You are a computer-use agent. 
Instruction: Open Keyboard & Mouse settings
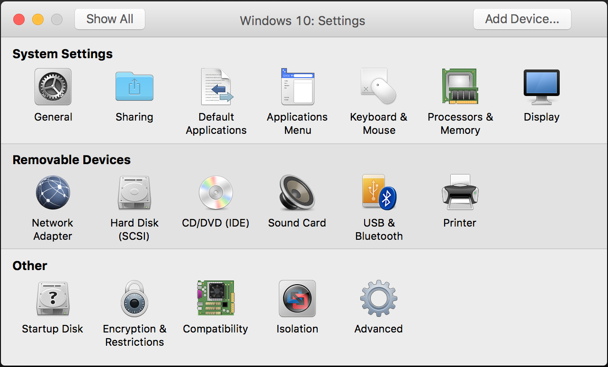[x=379, y=87]
